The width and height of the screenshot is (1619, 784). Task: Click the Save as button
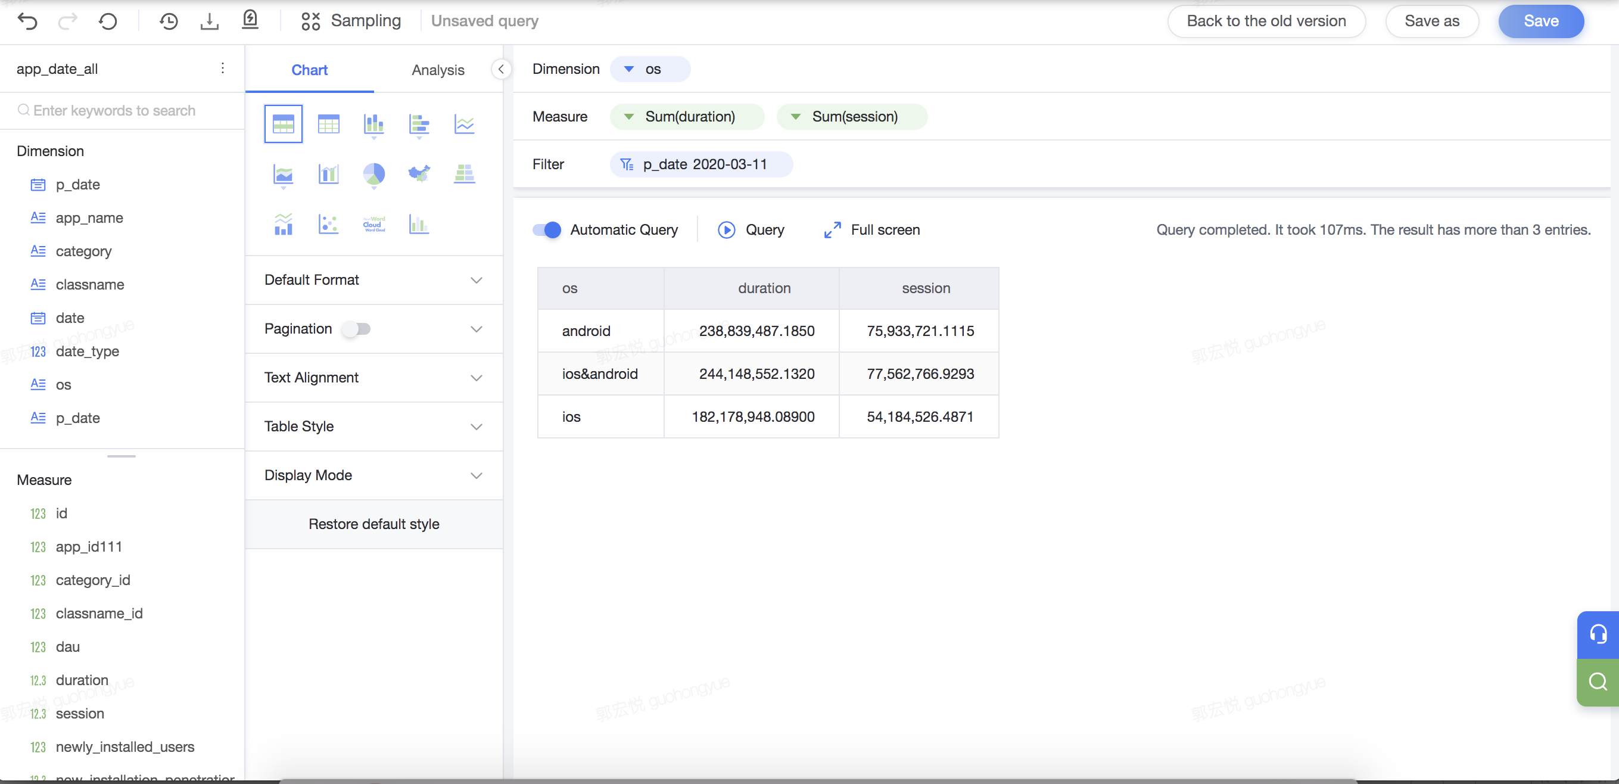point(1432,21)
